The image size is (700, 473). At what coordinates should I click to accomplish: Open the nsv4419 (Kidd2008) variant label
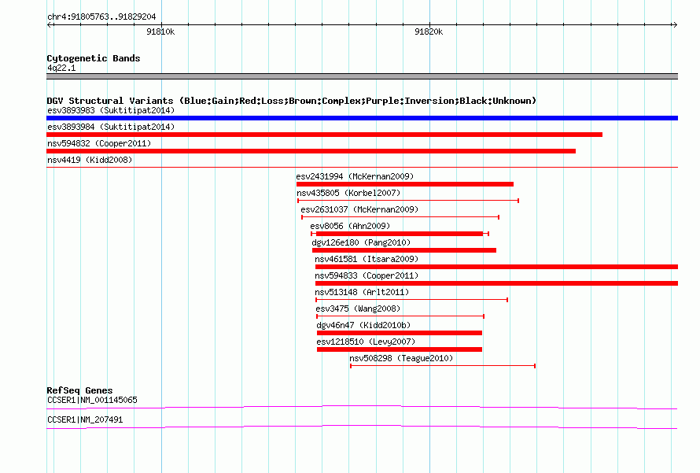tap(90, 160)
